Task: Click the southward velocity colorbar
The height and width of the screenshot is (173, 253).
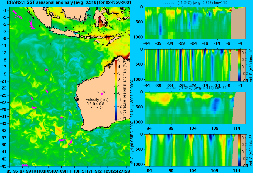Action: tap(239, 150)
